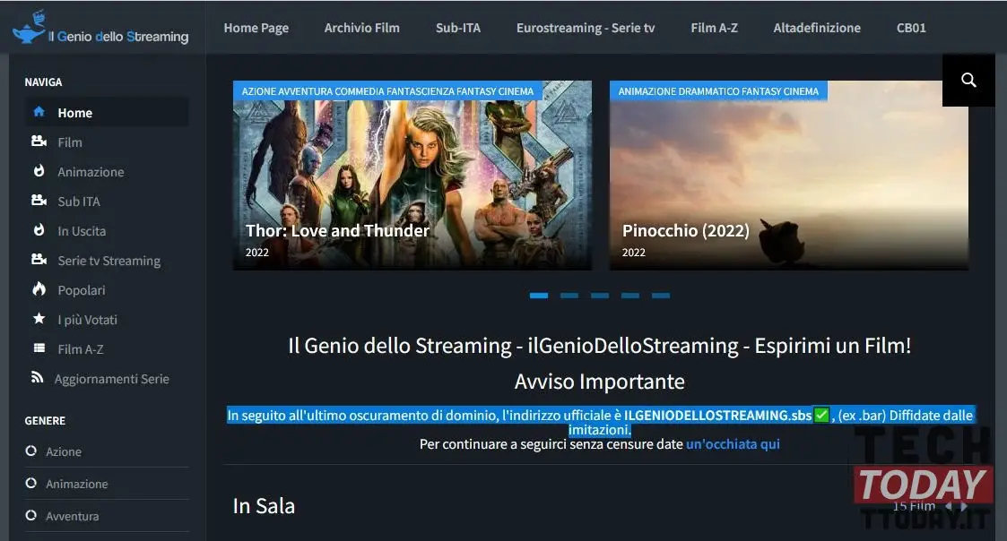Screen dimensions: 1007x541
Task: Open CB01 in top navigation
Action: point(911,28)
